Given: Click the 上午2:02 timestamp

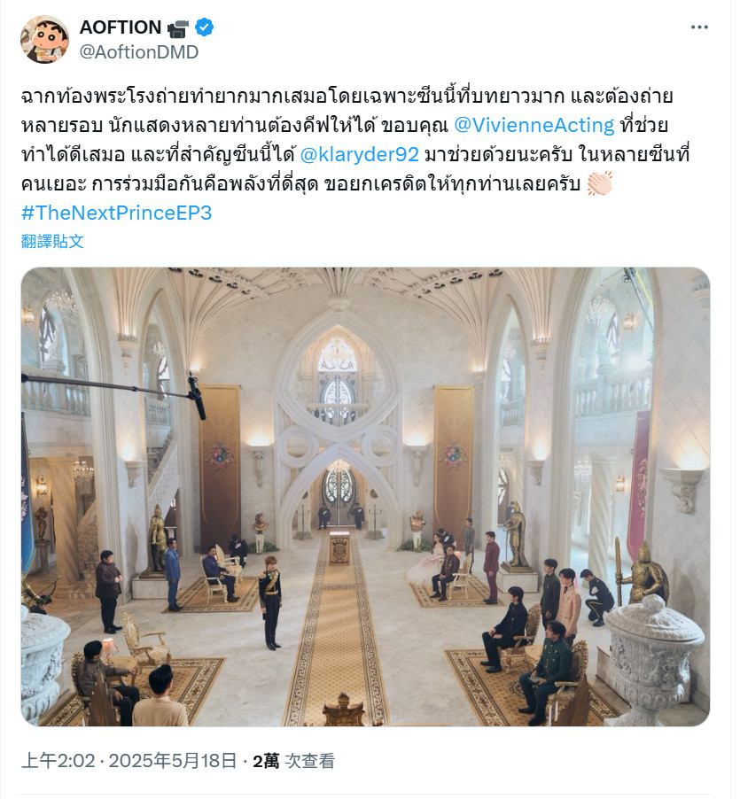Looking at the screenshot, I should click(58, 761).
